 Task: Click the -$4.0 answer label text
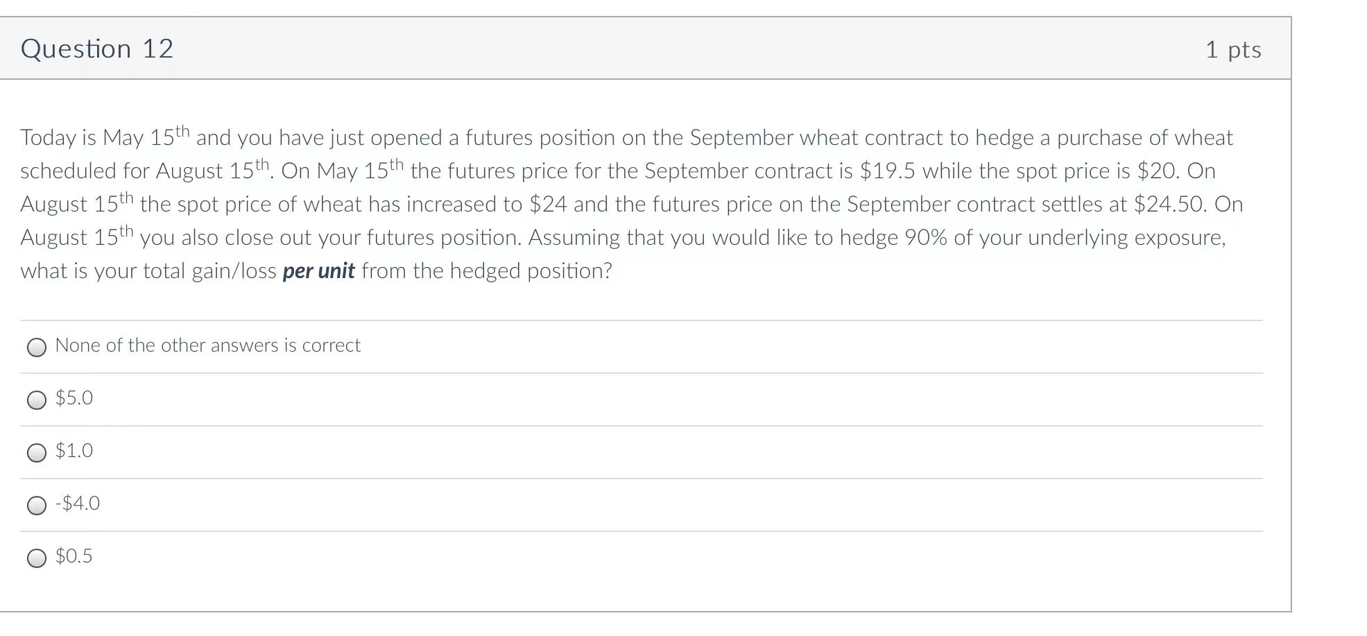pyautogui.click(x=78, y=504)
